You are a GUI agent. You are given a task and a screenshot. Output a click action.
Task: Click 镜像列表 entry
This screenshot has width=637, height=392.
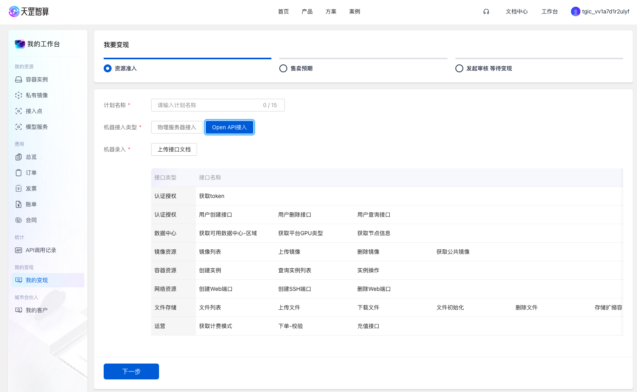pos(210,252)
